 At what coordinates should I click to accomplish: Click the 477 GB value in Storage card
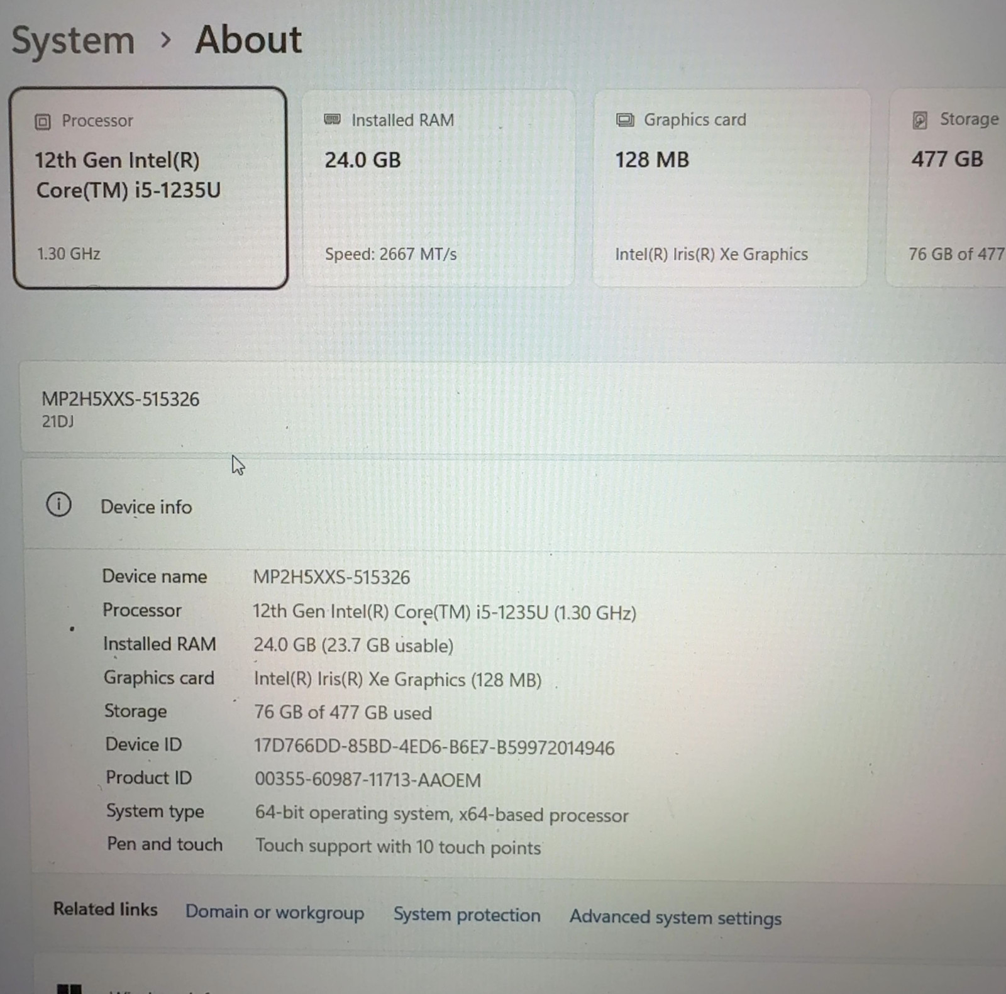pos(948,159)
